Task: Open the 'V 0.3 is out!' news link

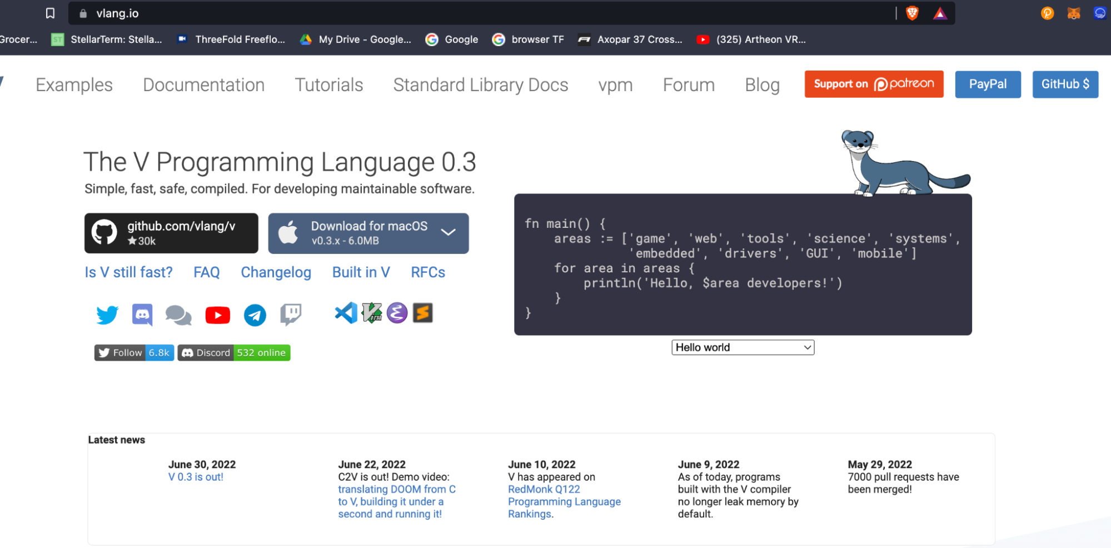Action: (196, 477)
